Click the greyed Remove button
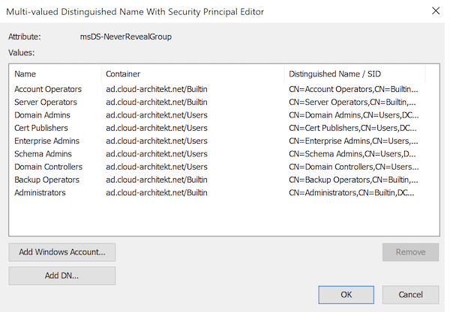The height and width of the screenshot is (312, 450). 410,252
